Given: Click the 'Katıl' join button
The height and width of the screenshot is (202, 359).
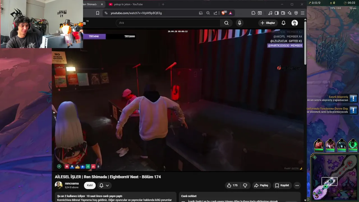Looking at the screenshot, I should (90, 185).
